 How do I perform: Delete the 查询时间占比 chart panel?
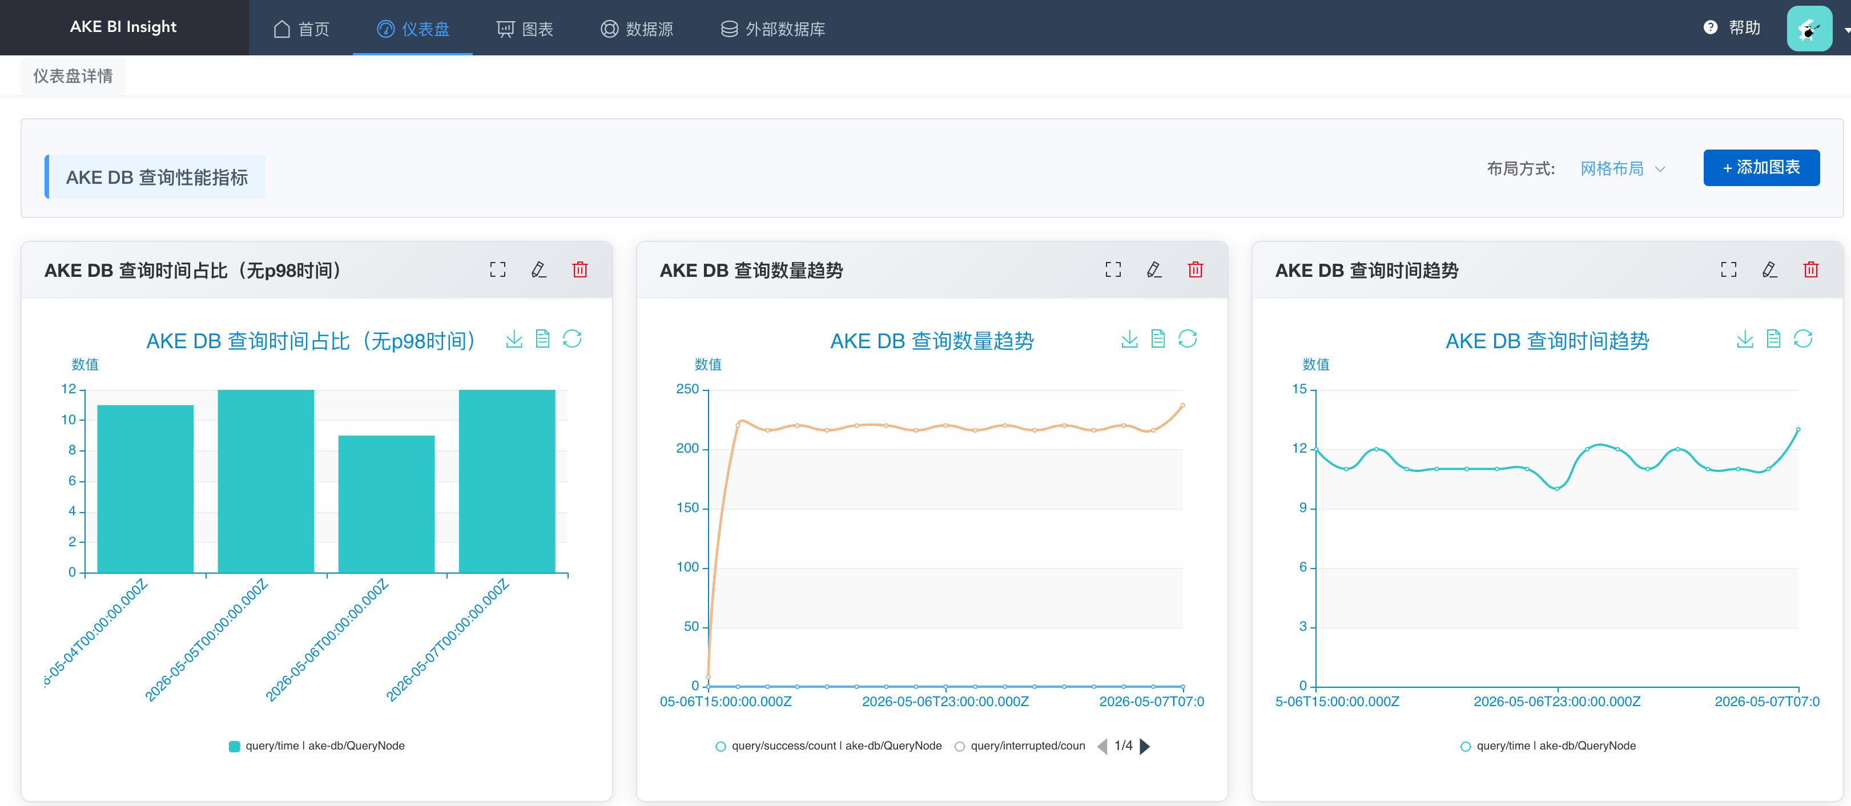tap(580, 269)
